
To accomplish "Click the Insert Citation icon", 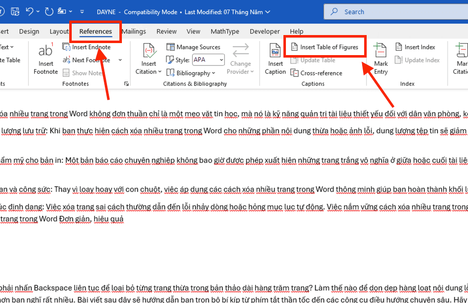I will pyautogui.click(x=148, y=51).
